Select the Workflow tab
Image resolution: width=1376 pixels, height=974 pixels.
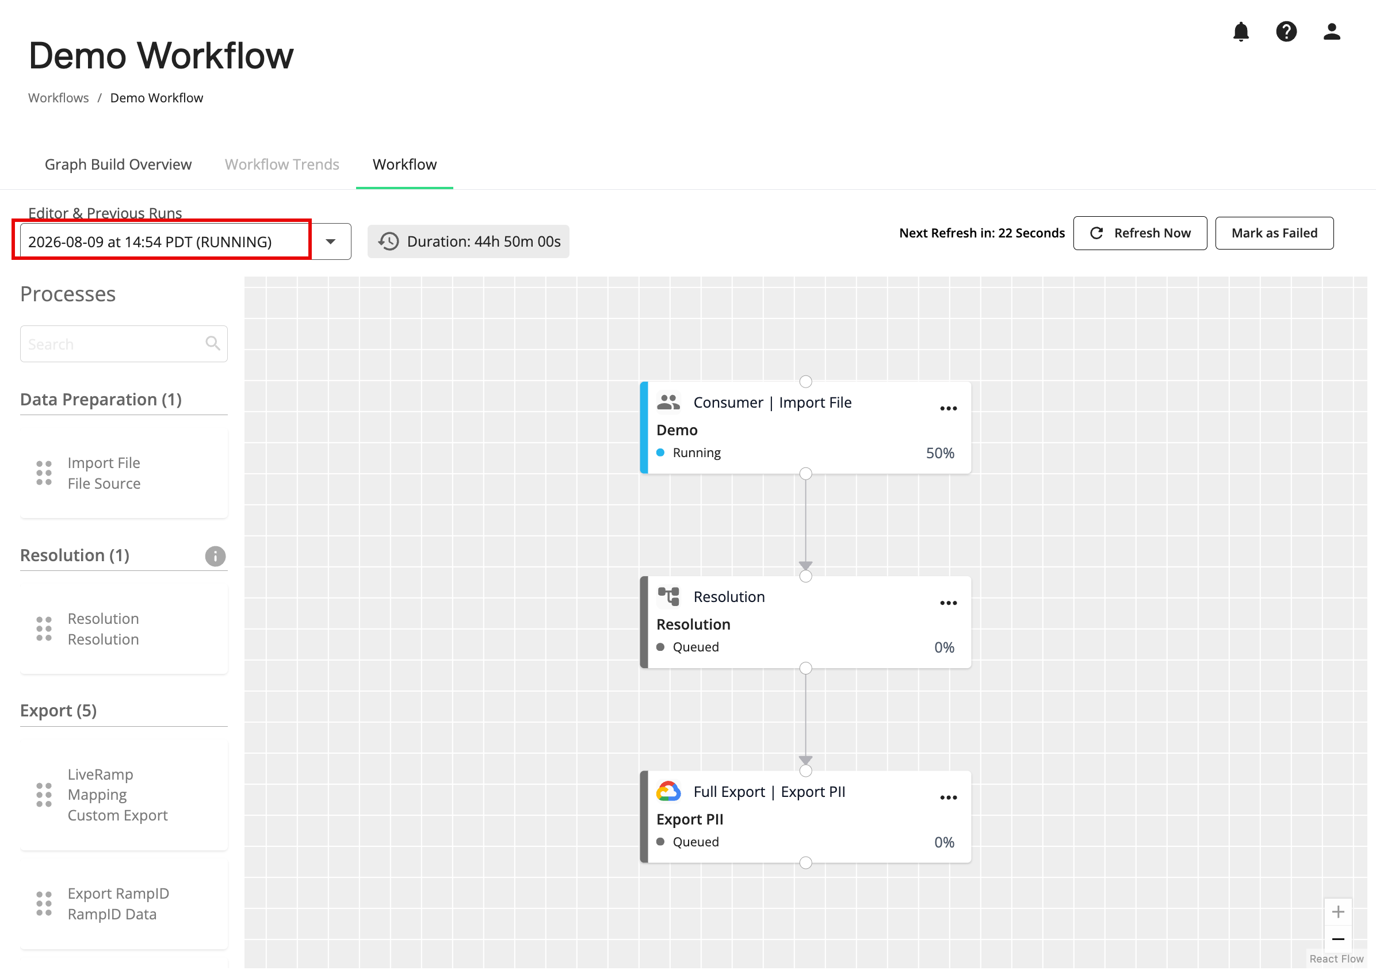tap(404, 164)
